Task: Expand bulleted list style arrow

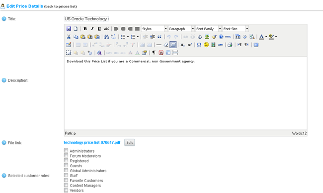Action: coord(128,37)
